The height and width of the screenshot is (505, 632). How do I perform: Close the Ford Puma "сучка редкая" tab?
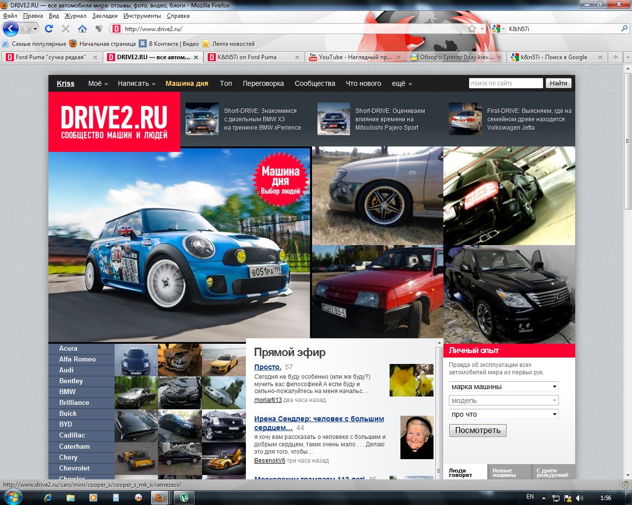click(x=95, y=57)
